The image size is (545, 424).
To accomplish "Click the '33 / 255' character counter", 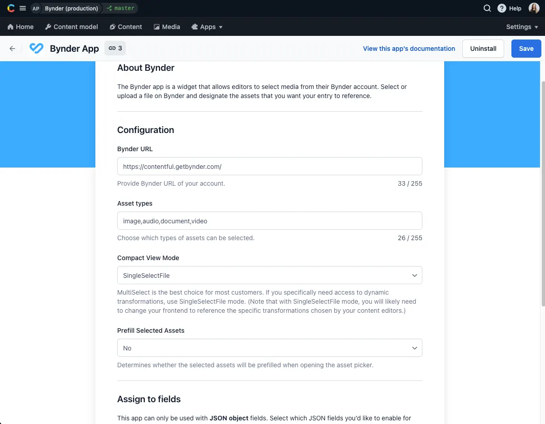I will pyautogui.click(x=410, y=183).
